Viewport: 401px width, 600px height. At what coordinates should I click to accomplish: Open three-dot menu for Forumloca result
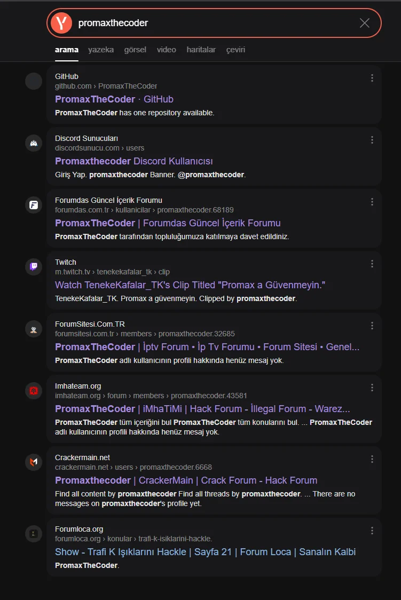pos(372,531)
